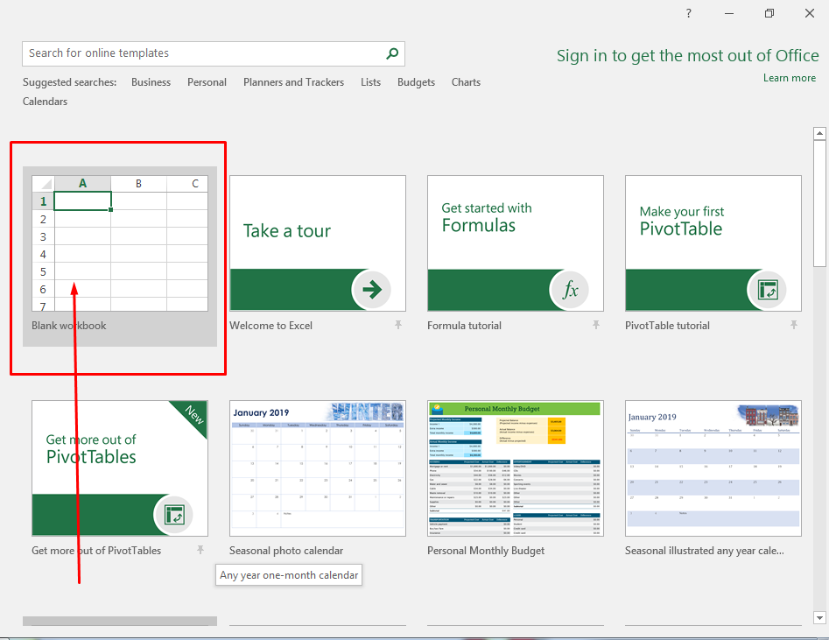Pin the Get more out of PivotTables template
The width and height of the screenshot is (829, 640).
200,550
